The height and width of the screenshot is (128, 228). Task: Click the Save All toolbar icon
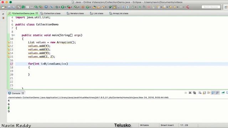(x=14, y=7)
